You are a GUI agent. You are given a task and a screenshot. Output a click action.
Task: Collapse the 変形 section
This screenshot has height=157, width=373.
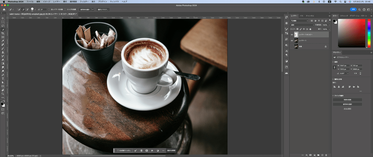click(334, 62)
